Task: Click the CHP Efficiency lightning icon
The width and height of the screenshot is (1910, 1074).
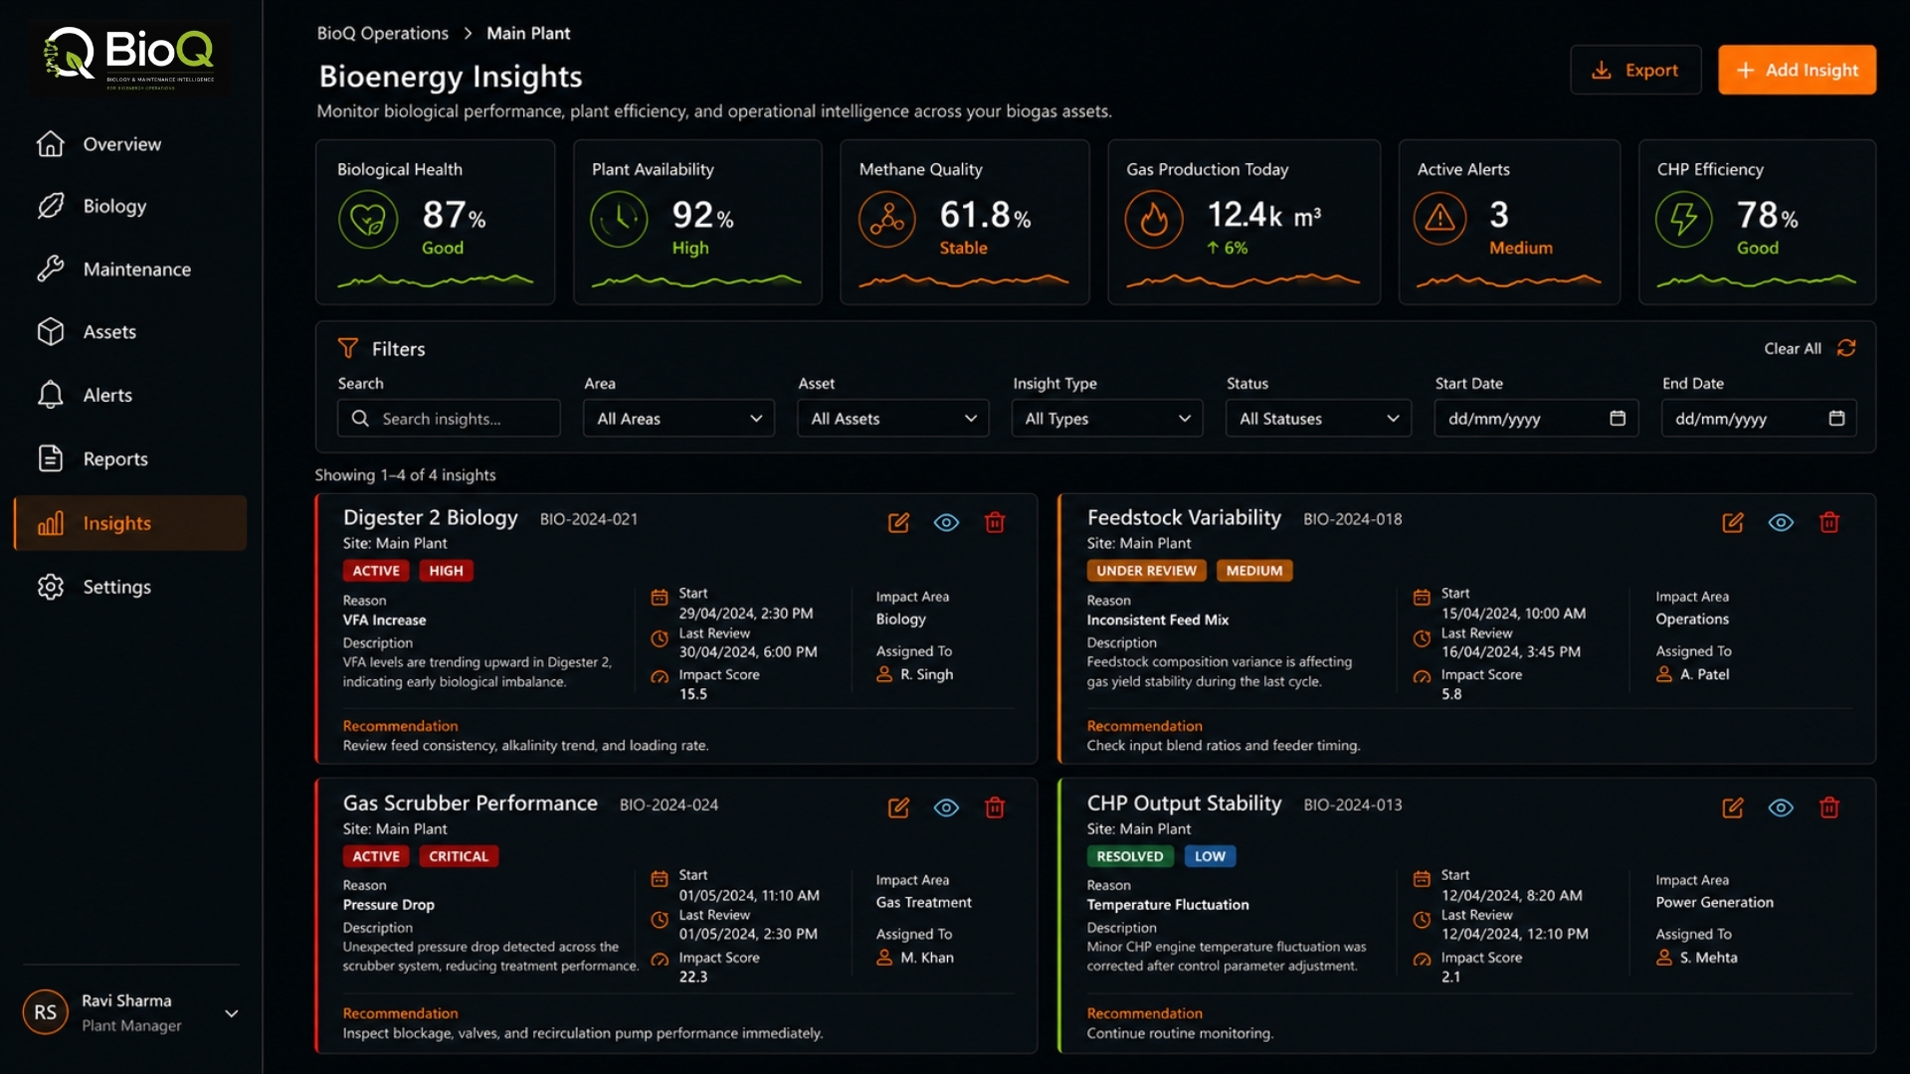Action: (x=1683, y=219)
